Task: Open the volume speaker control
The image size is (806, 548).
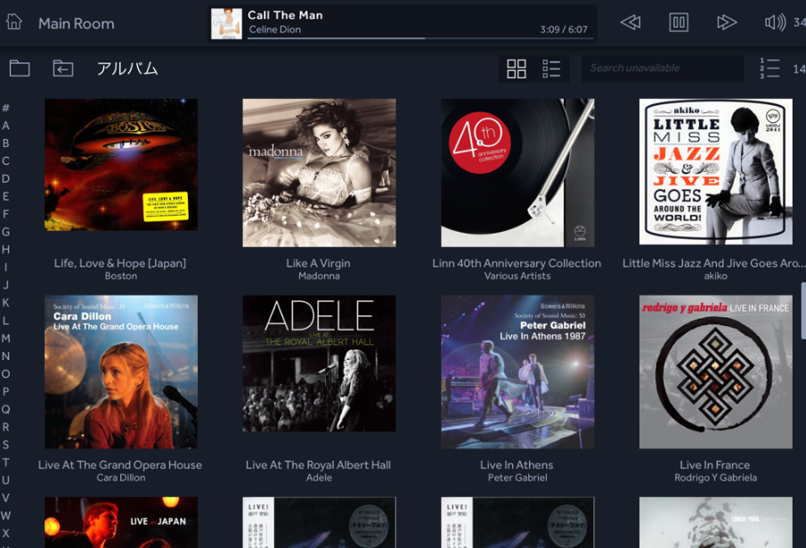Action: (x=775, y=22)
